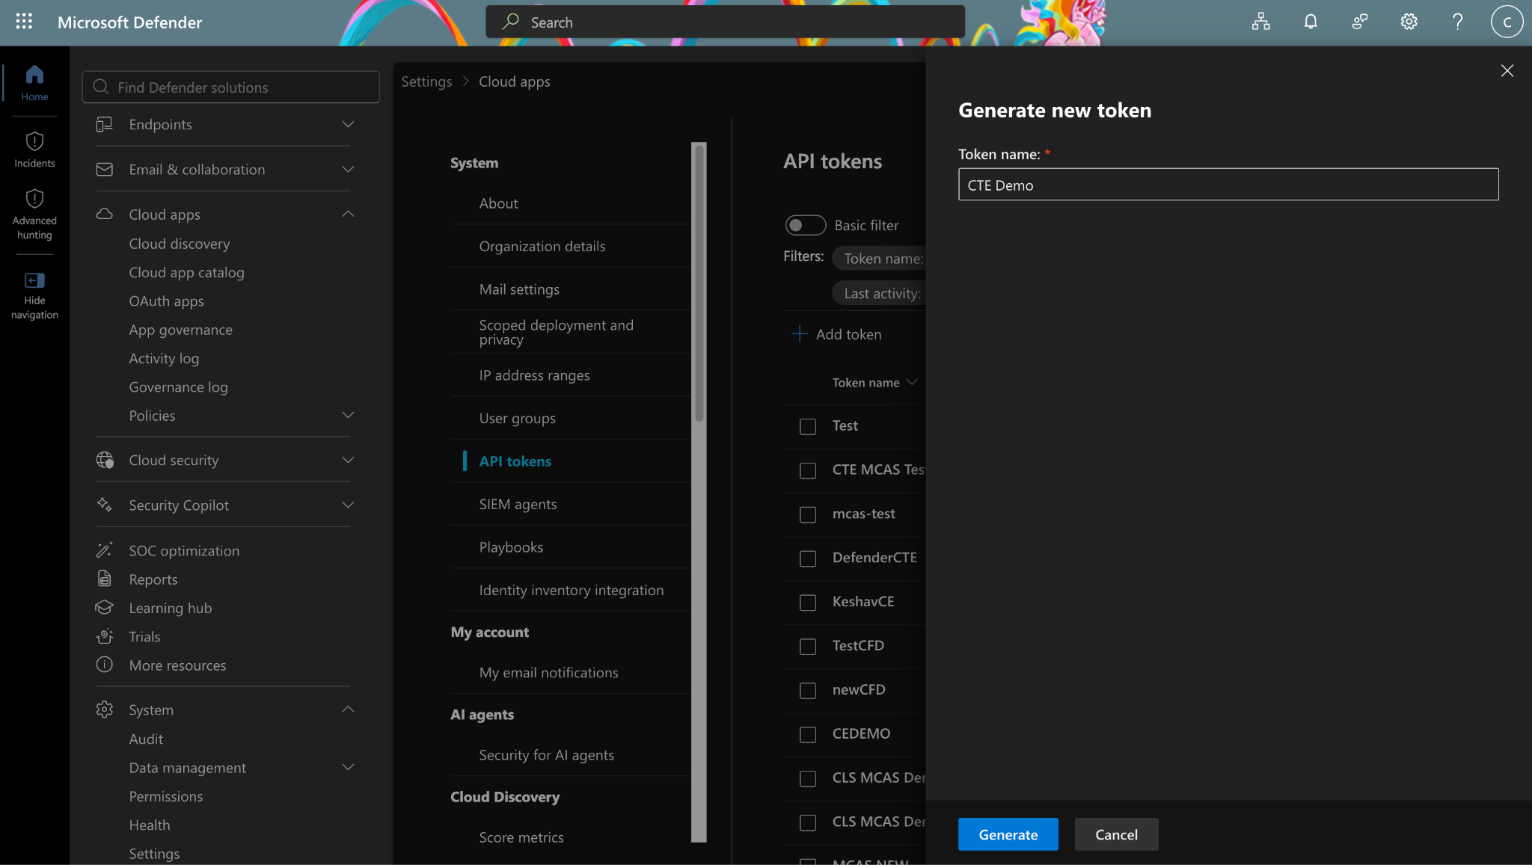1532x865 pixels.
Task: Go to Home in left rail
Action: point(34,82)
